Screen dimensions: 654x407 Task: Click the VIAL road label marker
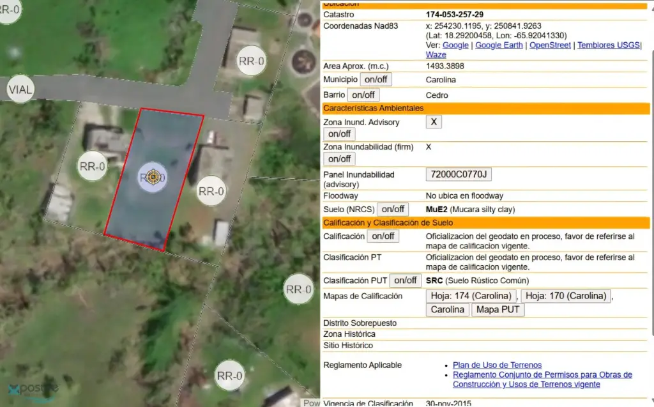20,89
